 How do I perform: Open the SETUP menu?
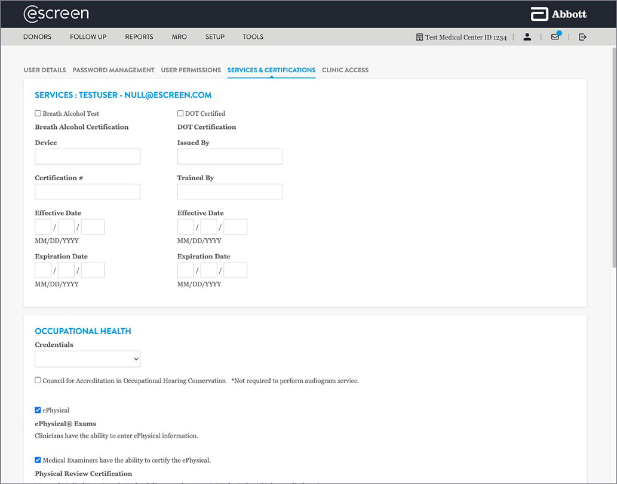[215, 37]
